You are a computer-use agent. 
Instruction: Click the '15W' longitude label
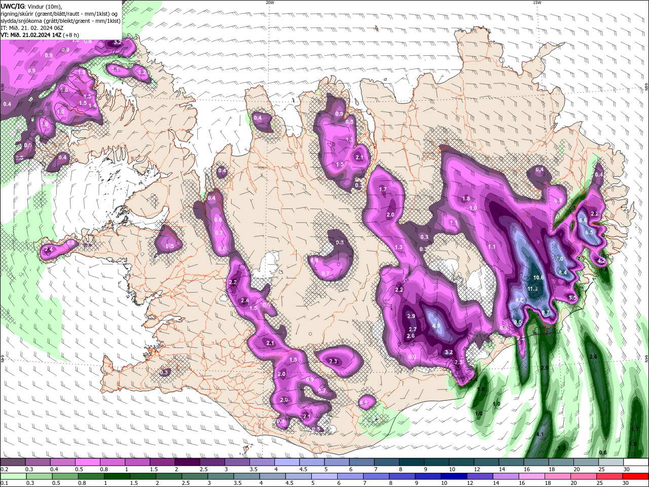[537, 3]
